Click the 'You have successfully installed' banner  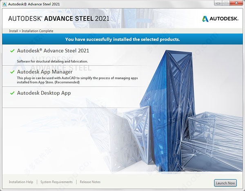coord(122,39)
